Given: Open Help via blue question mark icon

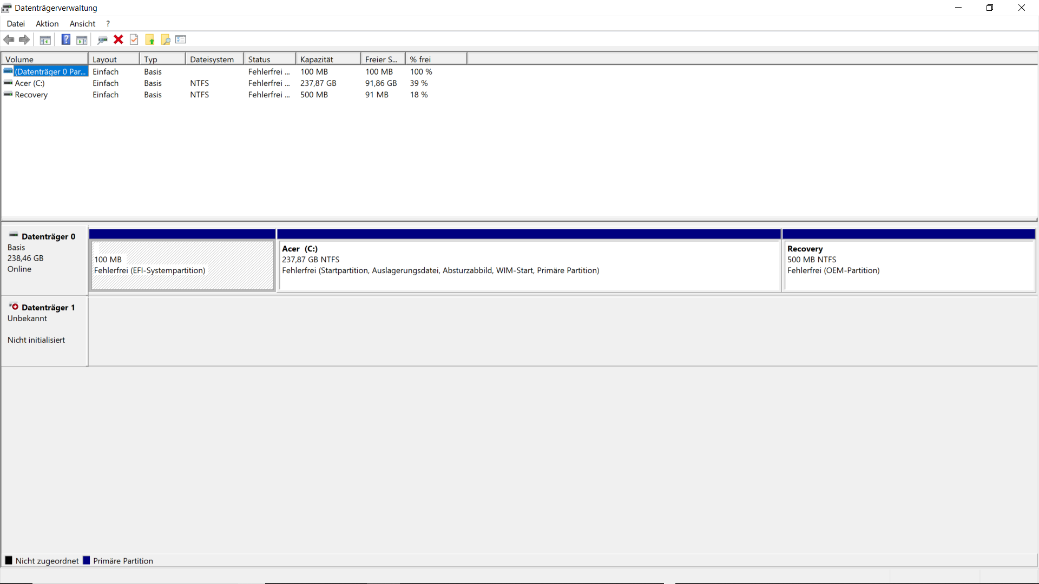Looking at the screenshot, I should pos(65,39).
